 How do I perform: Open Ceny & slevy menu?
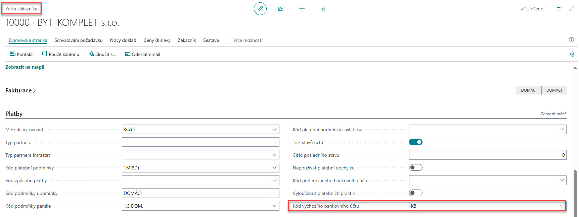(157, 40)
